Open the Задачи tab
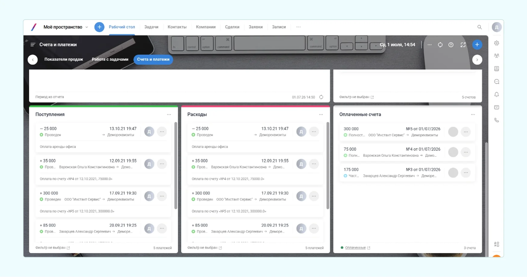 click(x=151, y=27)
